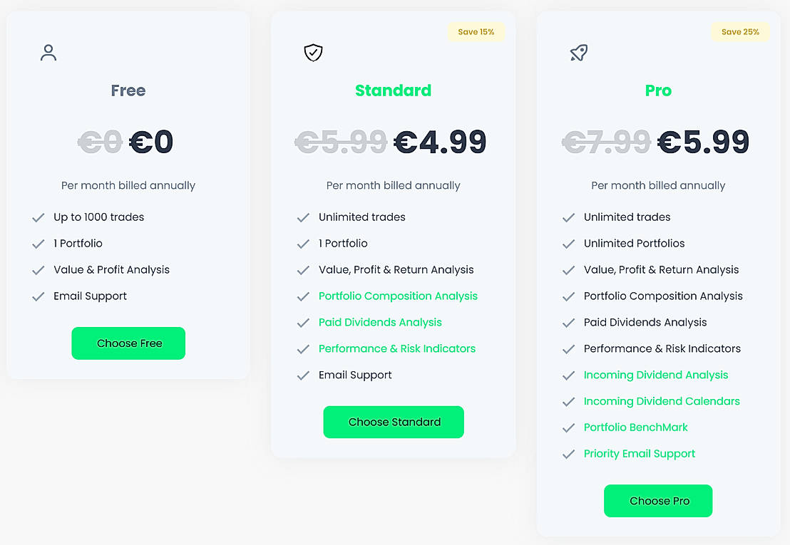The image size is (790, 545).
Task: Click the €4.99 Standard price
Action: (440, 142)
